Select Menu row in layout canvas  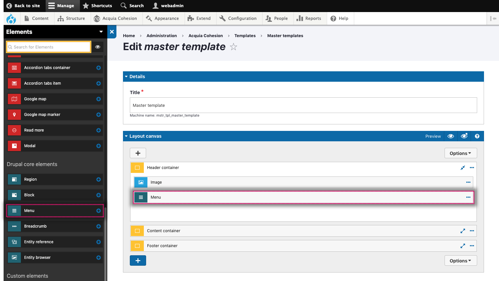(304, 197)
